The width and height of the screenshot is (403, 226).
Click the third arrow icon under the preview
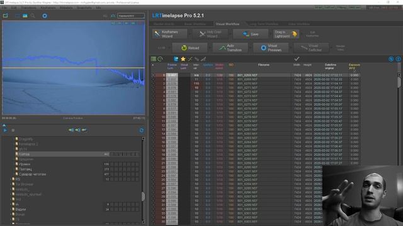tap(84, 130)
